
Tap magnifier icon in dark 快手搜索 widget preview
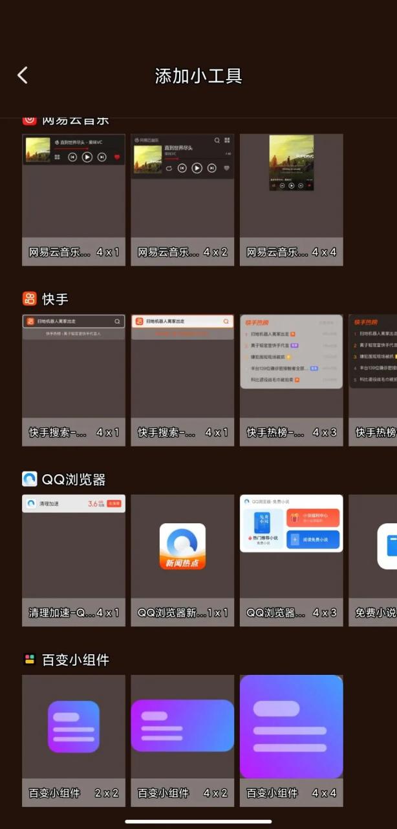tap(117, 321)
